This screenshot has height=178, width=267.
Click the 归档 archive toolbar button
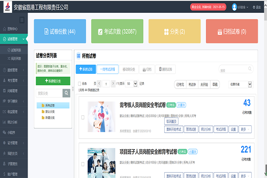146,69
